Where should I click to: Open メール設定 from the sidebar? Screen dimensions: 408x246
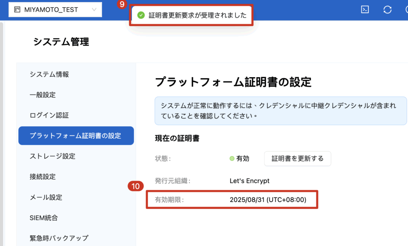point(46,198)
